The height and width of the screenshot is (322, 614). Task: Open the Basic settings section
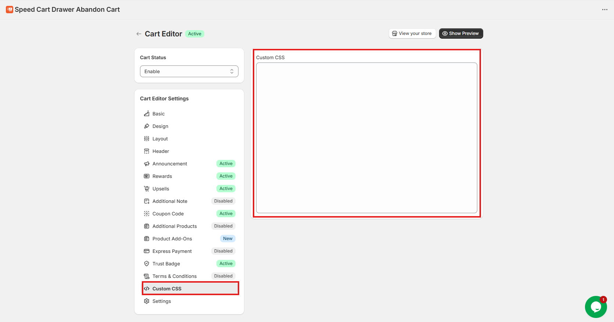pyautogui.click(x=158, y=114)
